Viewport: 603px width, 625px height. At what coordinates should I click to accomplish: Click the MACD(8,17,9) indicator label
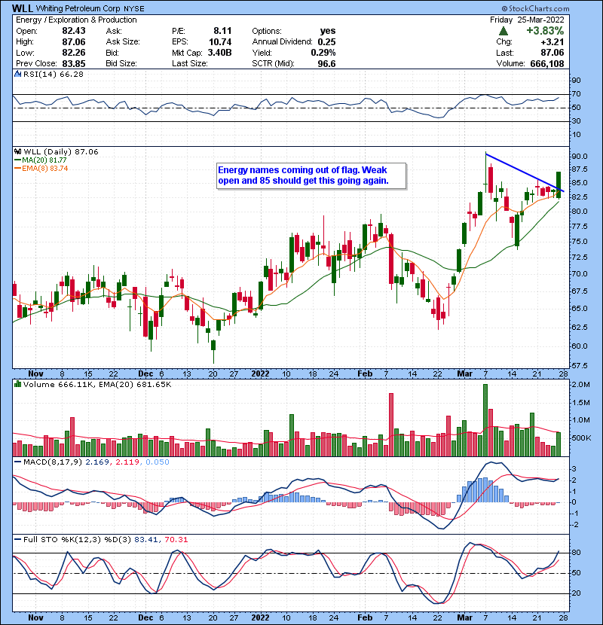[53, 462]
